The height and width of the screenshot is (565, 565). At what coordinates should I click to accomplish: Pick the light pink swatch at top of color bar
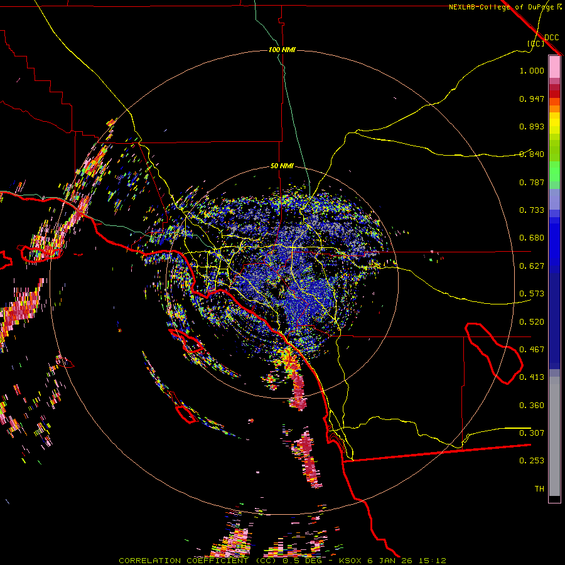[554, 67]
